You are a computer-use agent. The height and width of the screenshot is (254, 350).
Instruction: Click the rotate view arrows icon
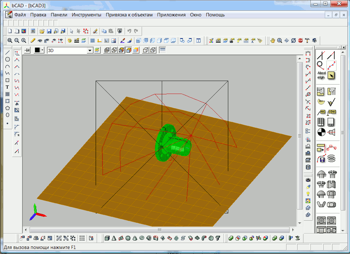(x=293, y=41)
